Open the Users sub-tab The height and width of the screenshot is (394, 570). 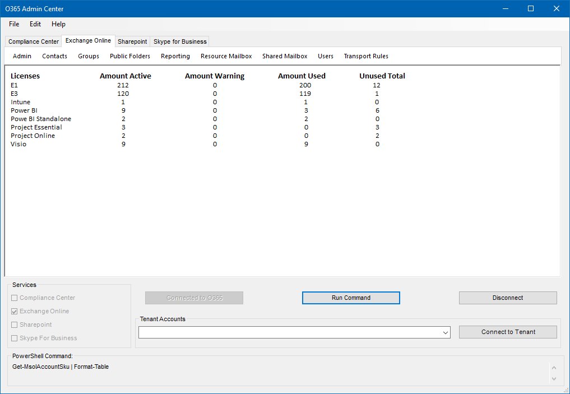coord(325,56)
